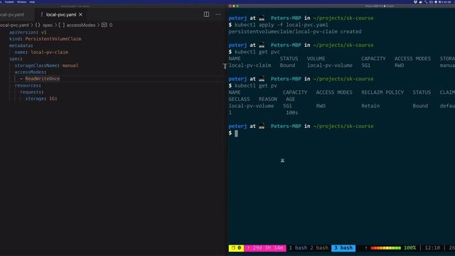Select tmux window 2 bash
The width and height of the screenshot is (455, 256).
point(319,248)
